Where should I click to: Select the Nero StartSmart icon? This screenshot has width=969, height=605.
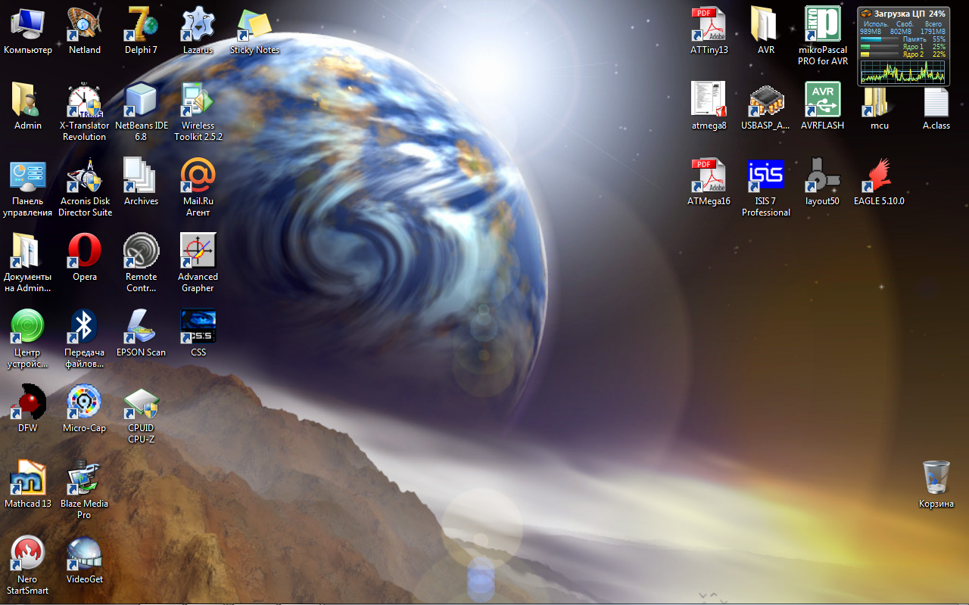28,554
